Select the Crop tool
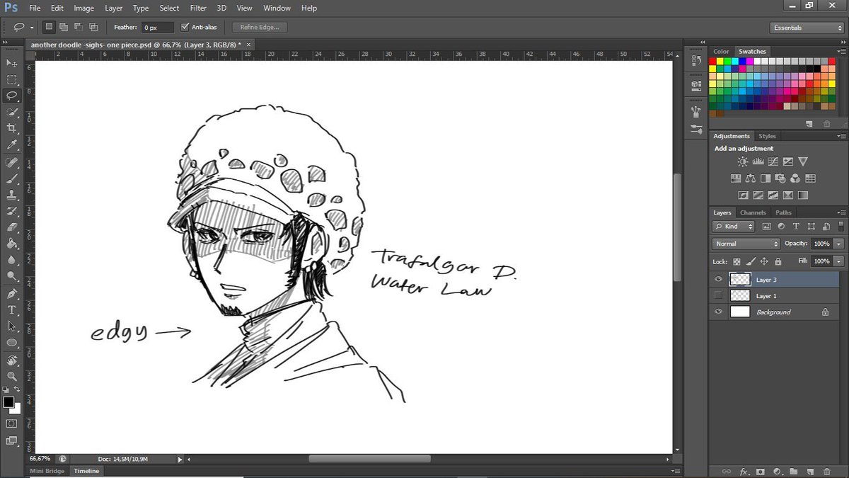 click(12, 128)
